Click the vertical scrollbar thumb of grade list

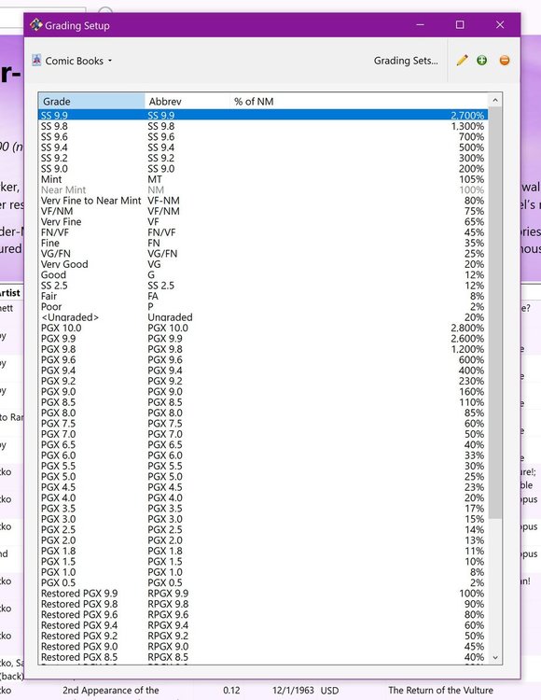click(x=495, y=313)
